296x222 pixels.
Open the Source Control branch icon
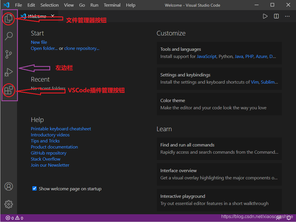point(8,54)
